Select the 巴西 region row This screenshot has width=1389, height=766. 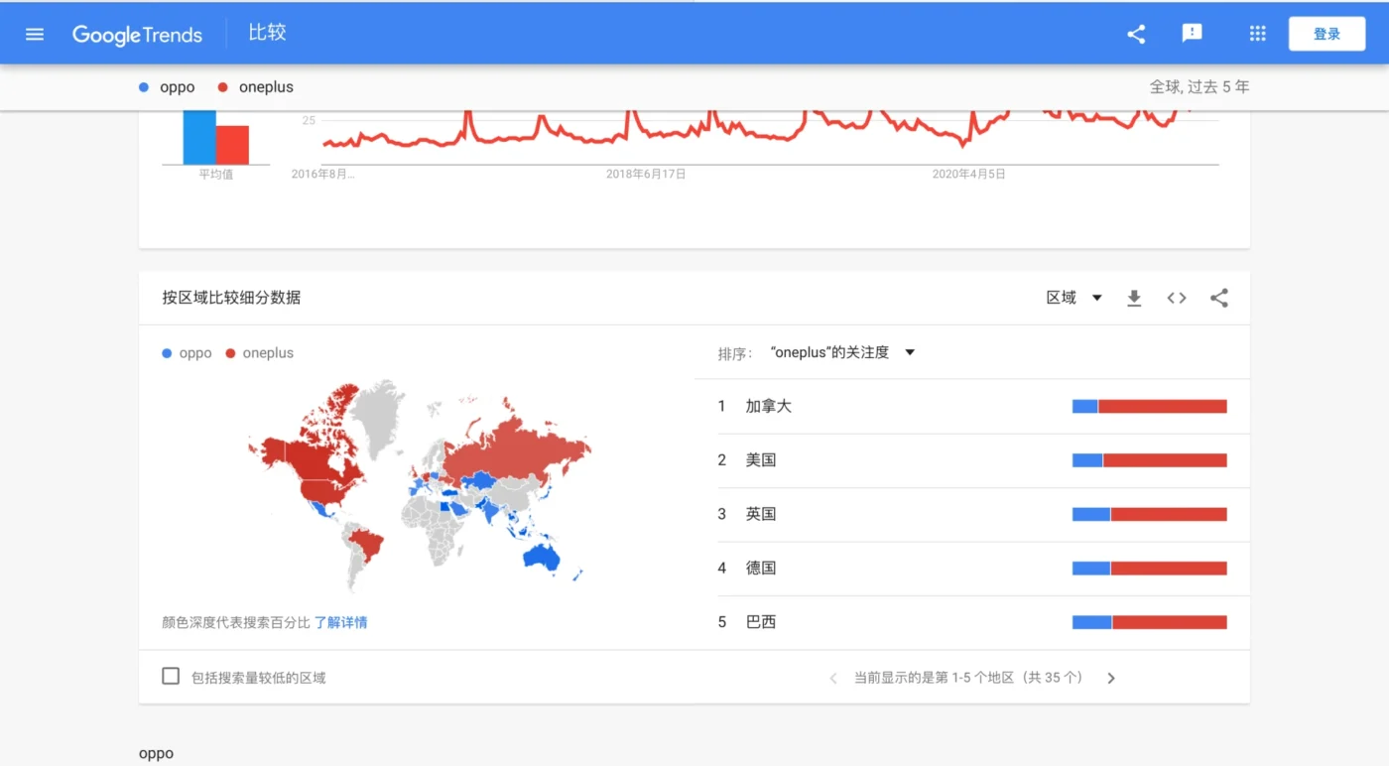pyautogui.click(x=761, y=622)
